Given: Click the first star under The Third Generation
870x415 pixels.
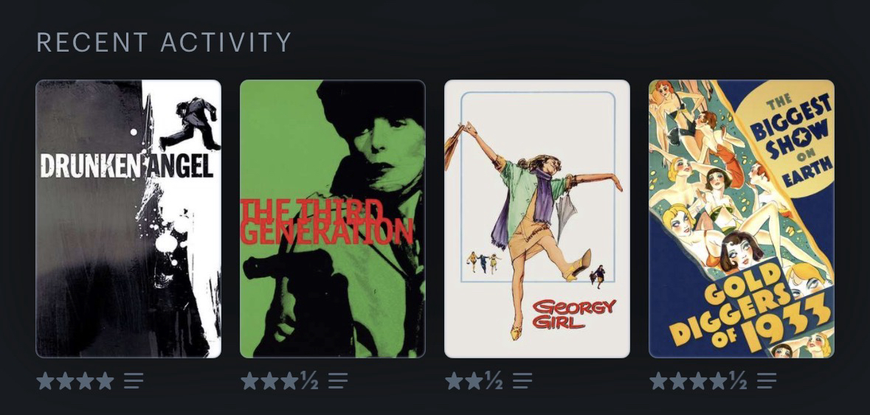Looking at the screenshot, I should [249, 380].
